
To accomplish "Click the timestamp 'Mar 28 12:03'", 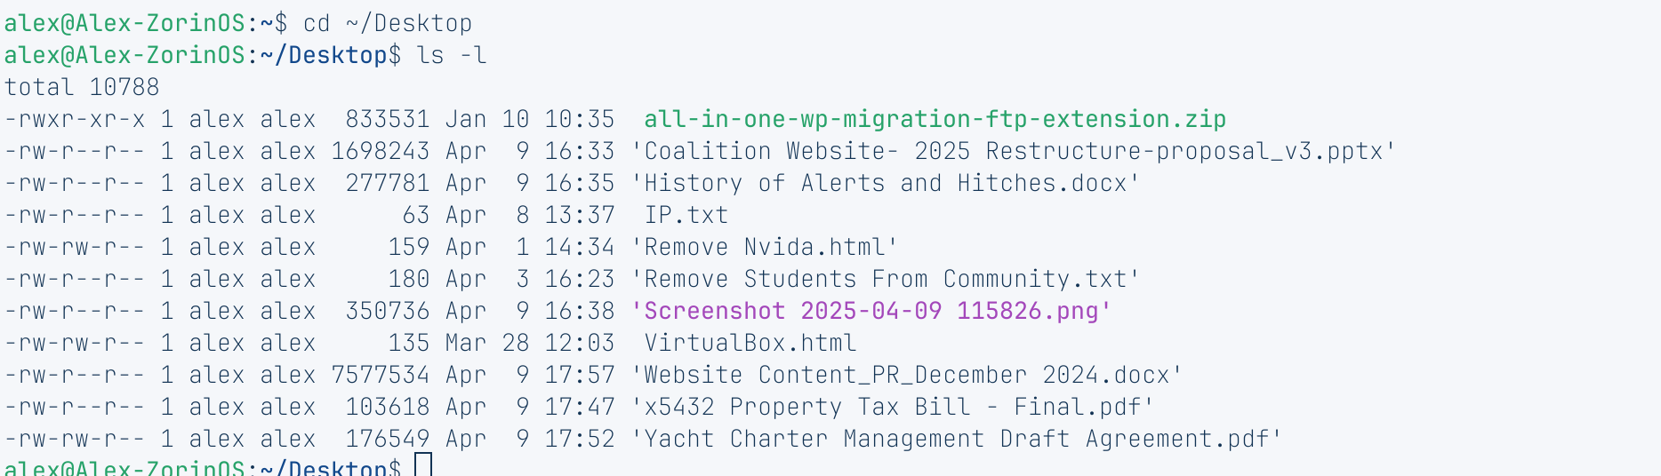I will 530,343.
